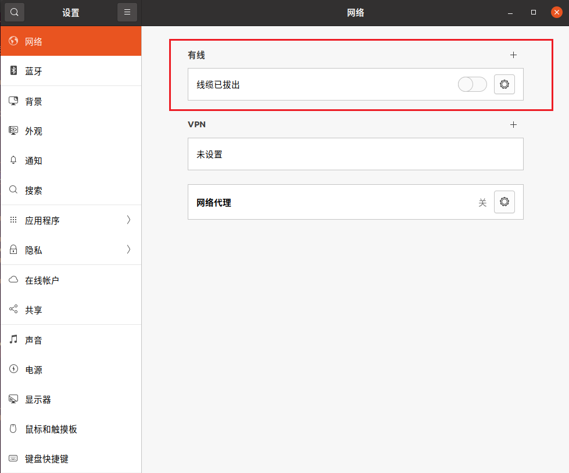Click the 未设置 VPN entry row
Screen dimensions: 569x473
[x=355, y=154]
